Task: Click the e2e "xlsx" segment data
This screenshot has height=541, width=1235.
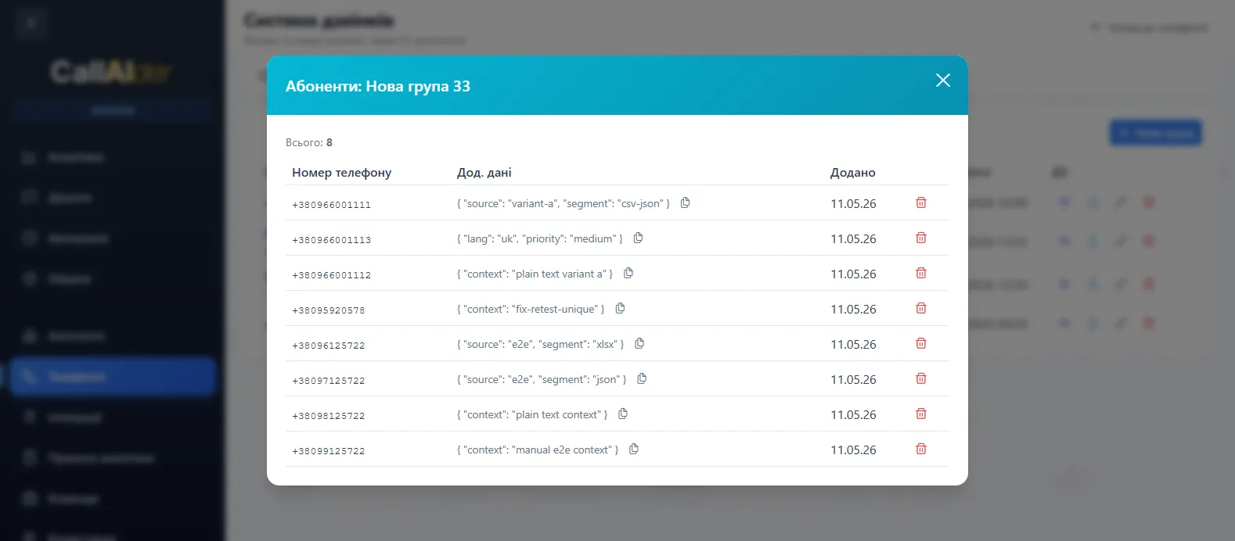Action: [x=540, y=344]
